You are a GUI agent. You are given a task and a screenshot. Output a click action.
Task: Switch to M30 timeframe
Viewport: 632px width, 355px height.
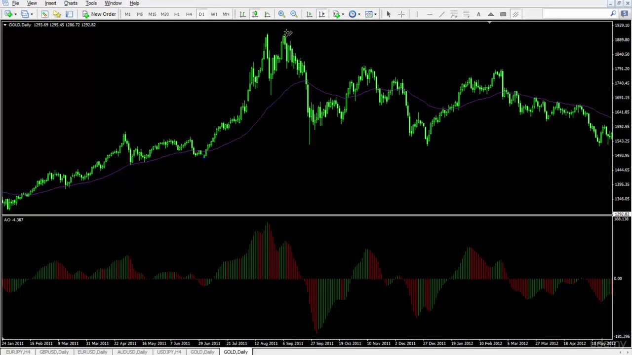pos(164,14)
